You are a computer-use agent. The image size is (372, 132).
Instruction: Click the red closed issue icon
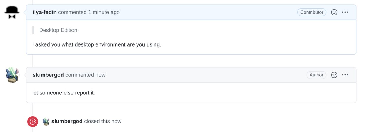coord(33,122)
